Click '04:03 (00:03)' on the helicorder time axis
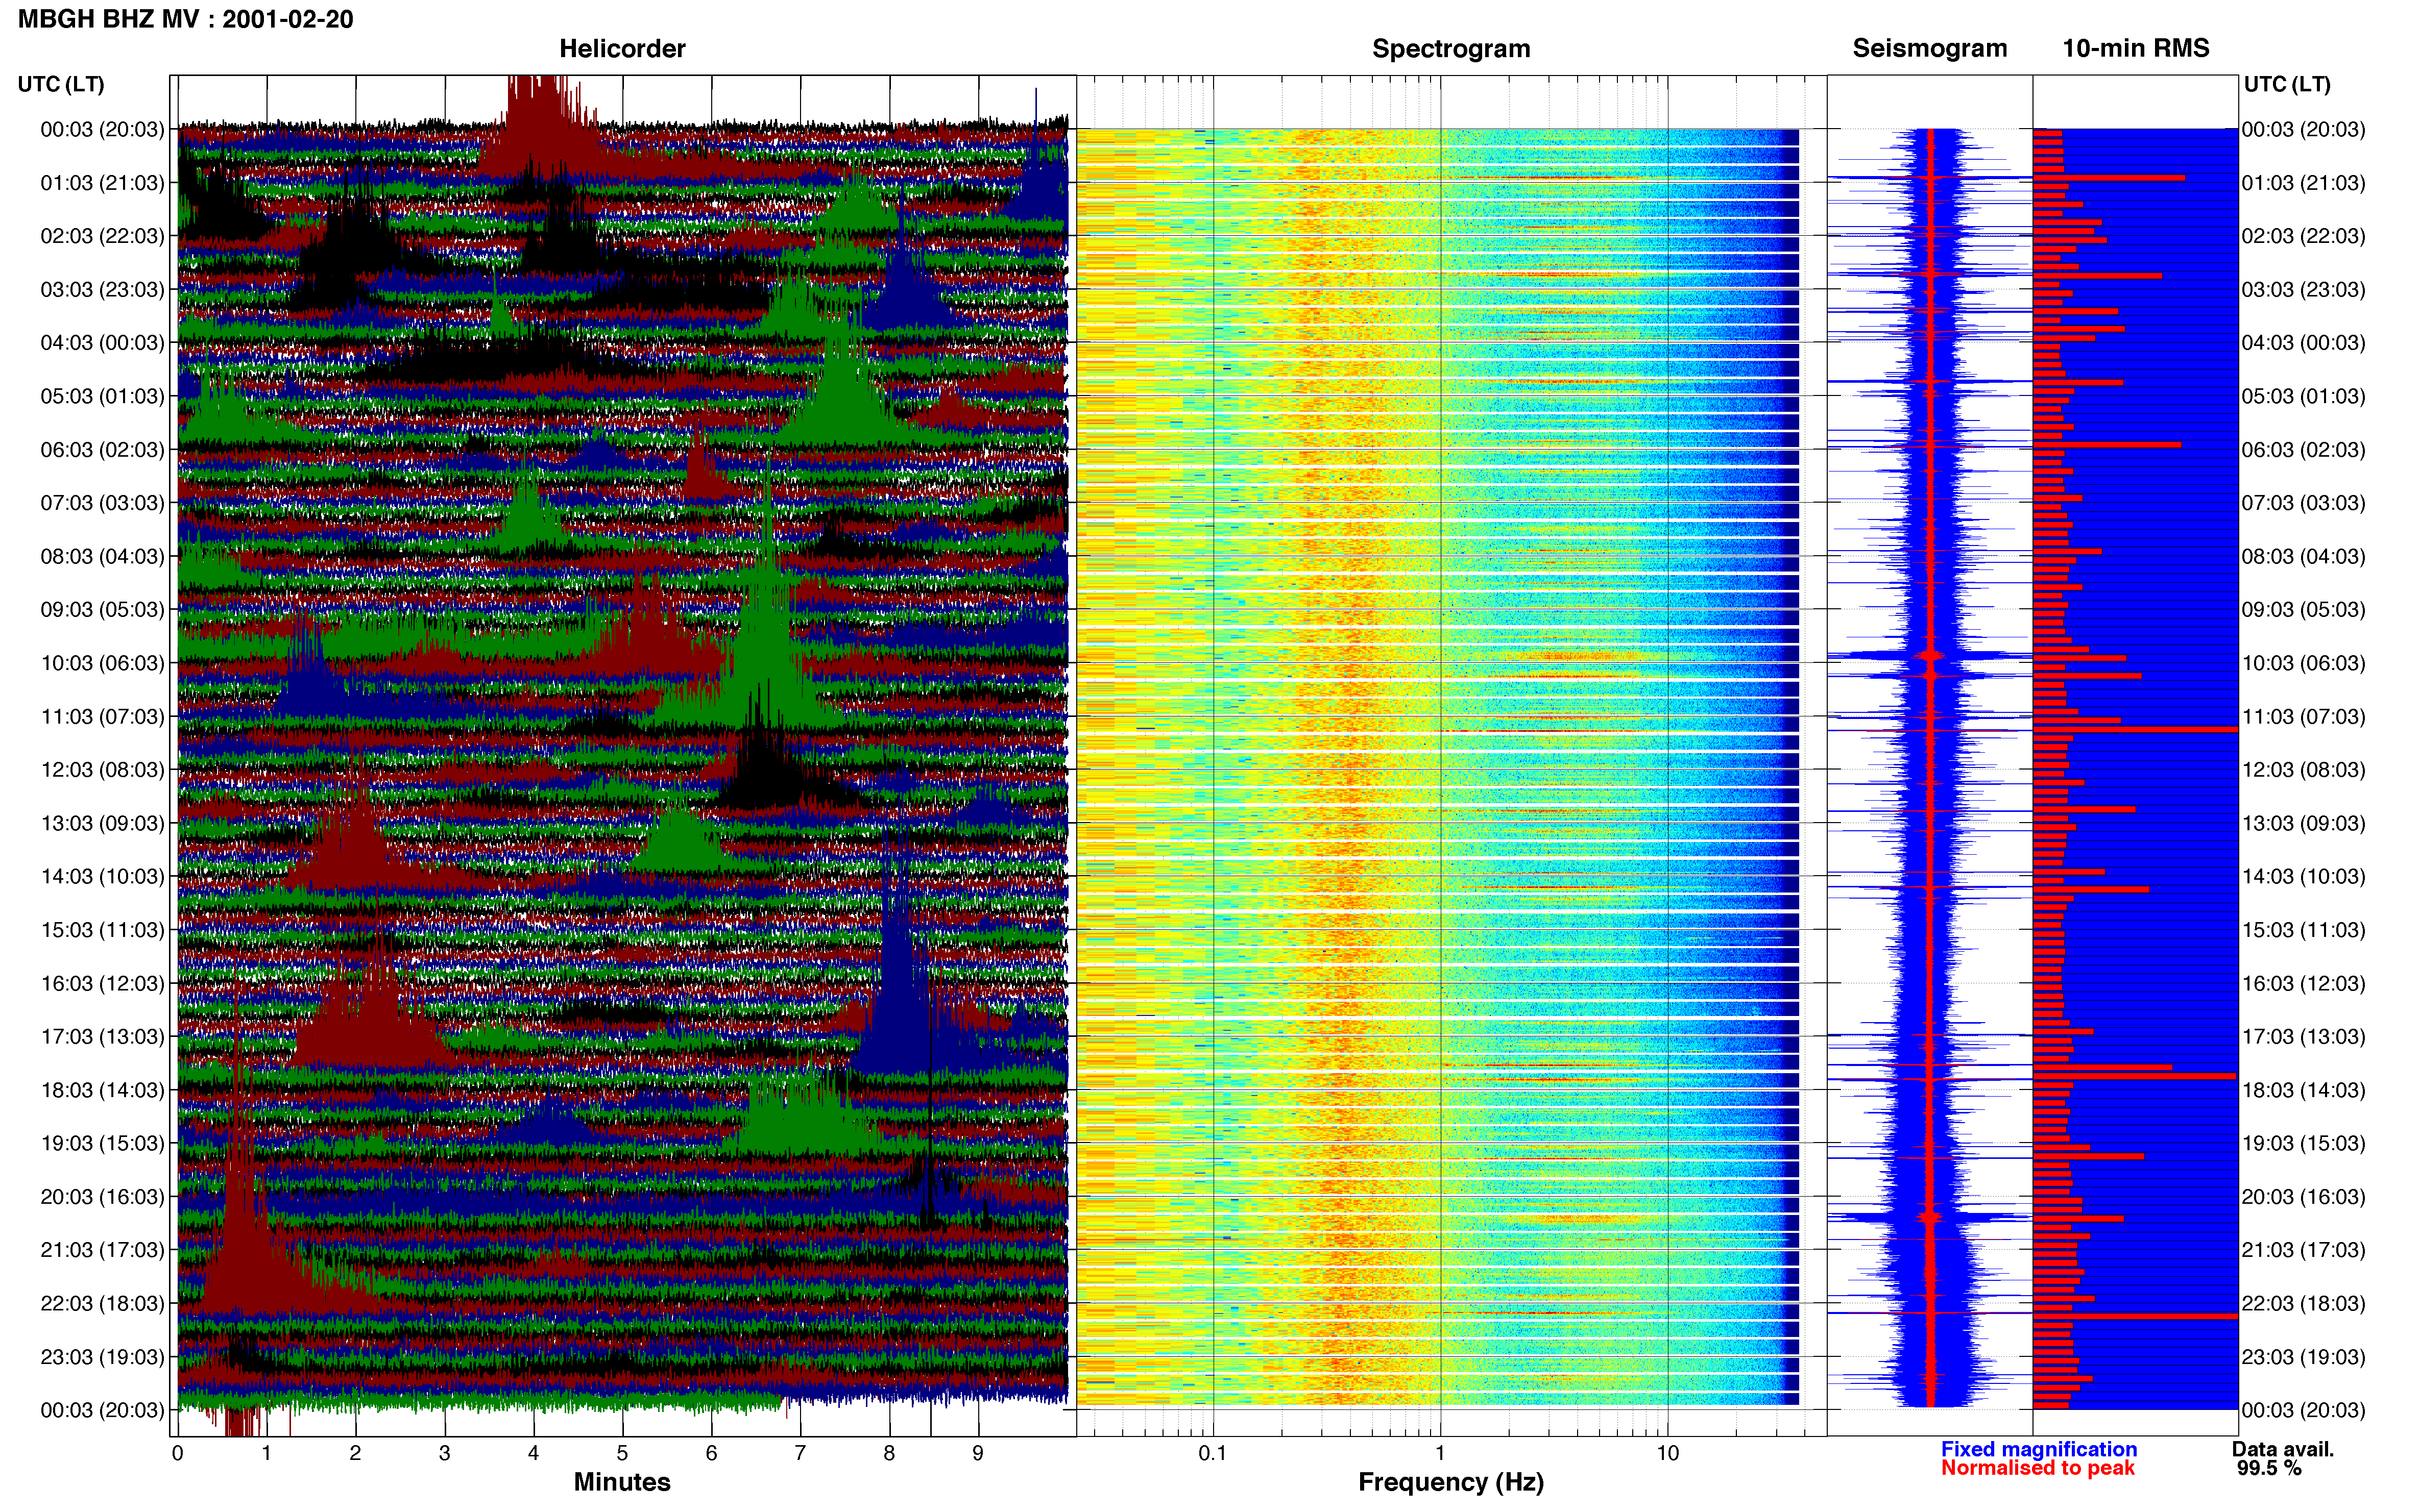This screenshot has height=1512, width=2420. click(102, 343)
